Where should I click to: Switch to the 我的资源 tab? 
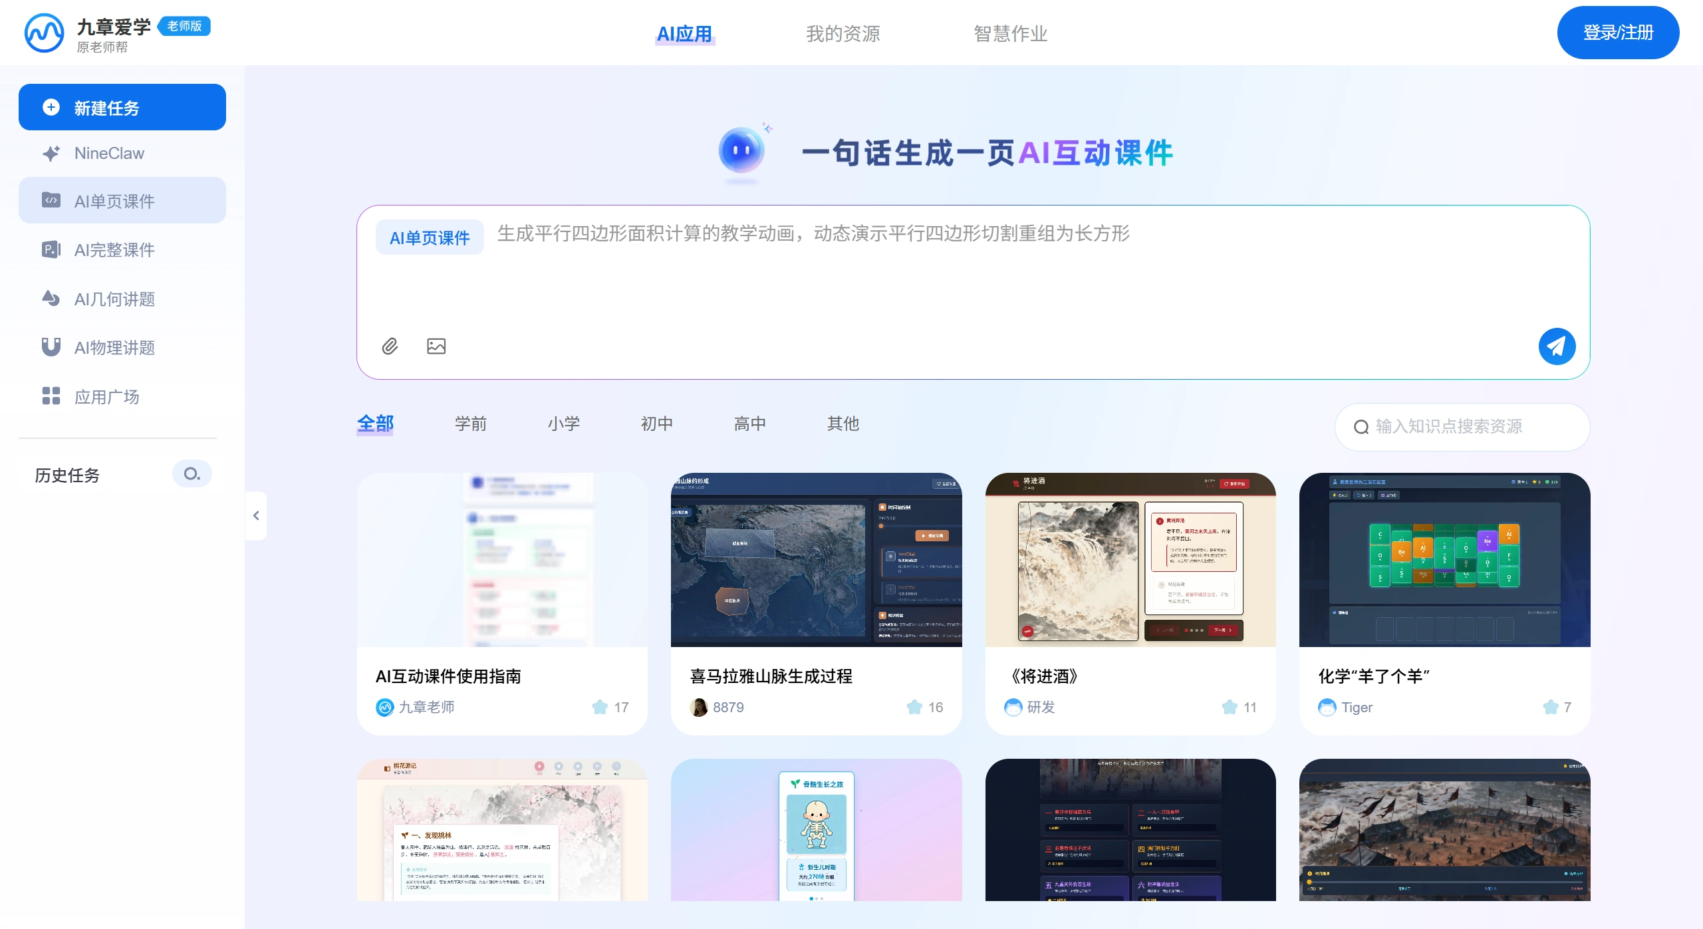pyautogui.click(x=843, y=33)
